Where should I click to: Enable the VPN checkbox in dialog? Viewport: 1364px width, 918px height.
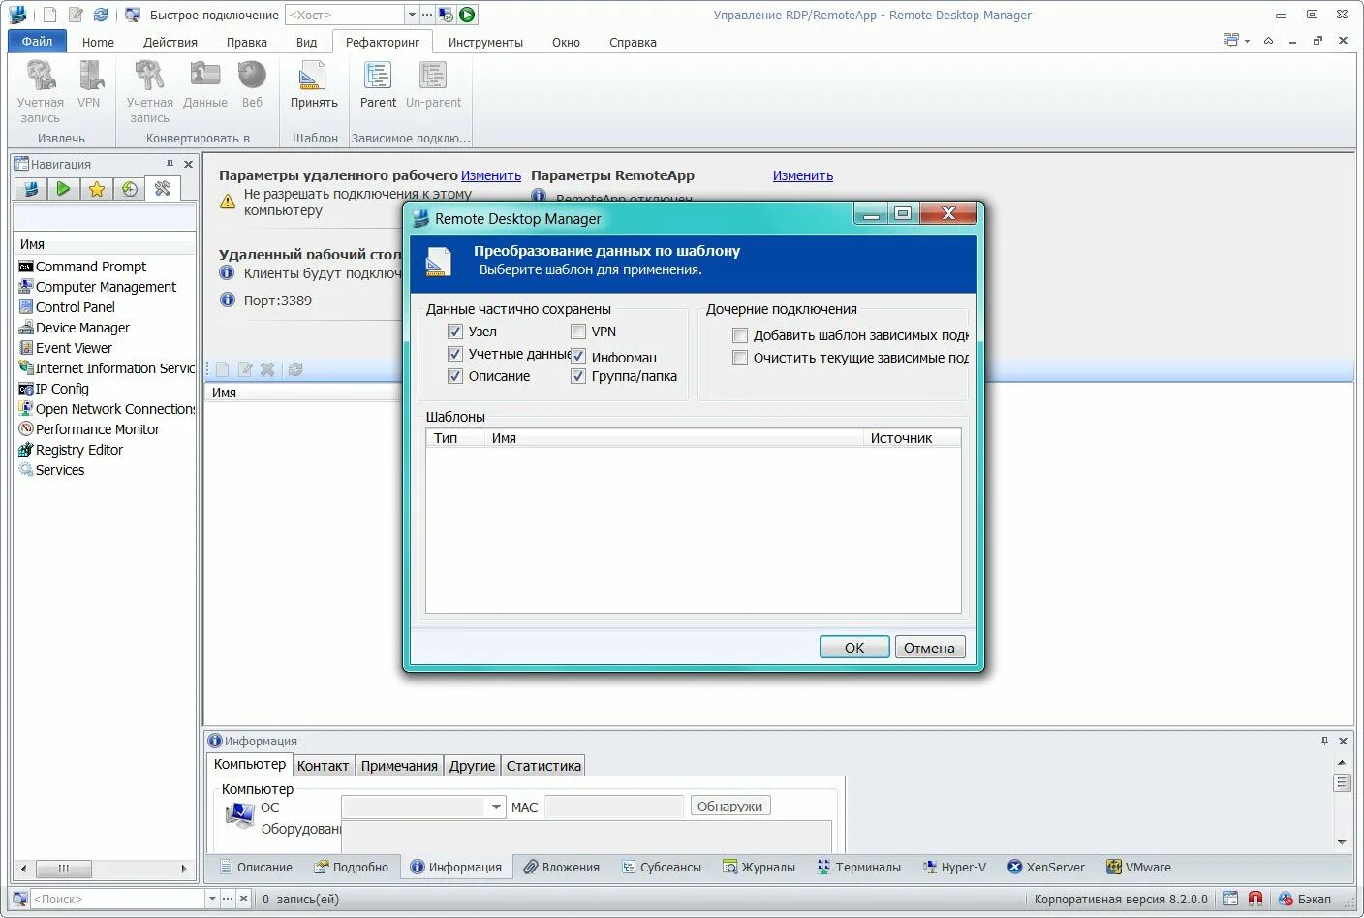click(x=578, y=332)
